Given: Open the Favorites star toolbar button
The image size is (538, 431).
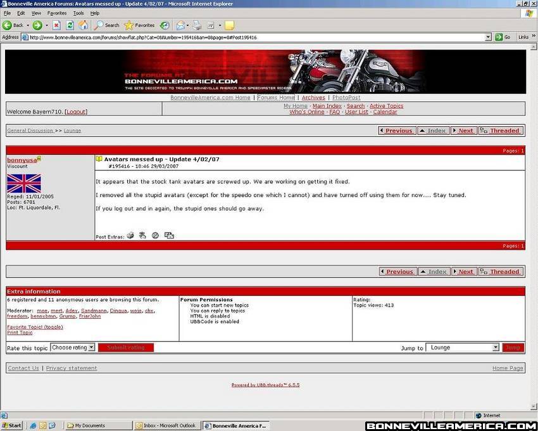Looking at the screenshot, I should [x=139, y=25].
